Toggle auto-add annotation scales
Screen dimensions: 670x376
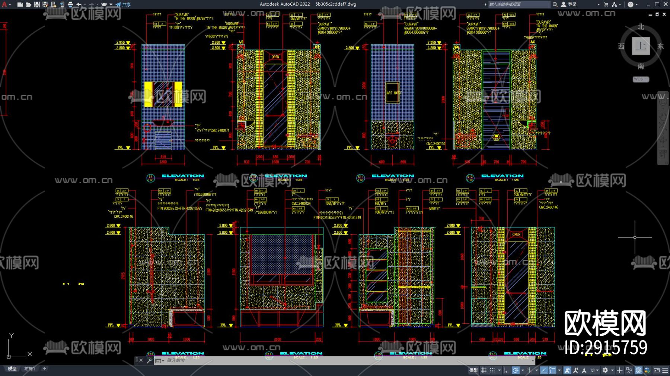point(575,370)
